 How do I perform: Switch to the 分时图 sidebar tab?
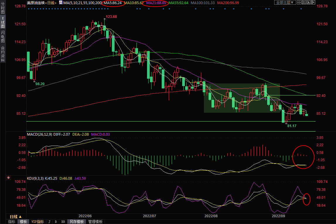click(x=3, y=8)
